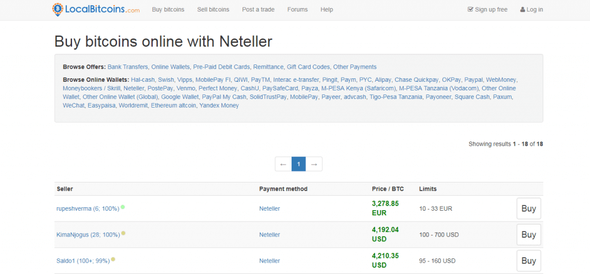
Task: Select the Google Wallet link
Action: (x=180, y=97)
